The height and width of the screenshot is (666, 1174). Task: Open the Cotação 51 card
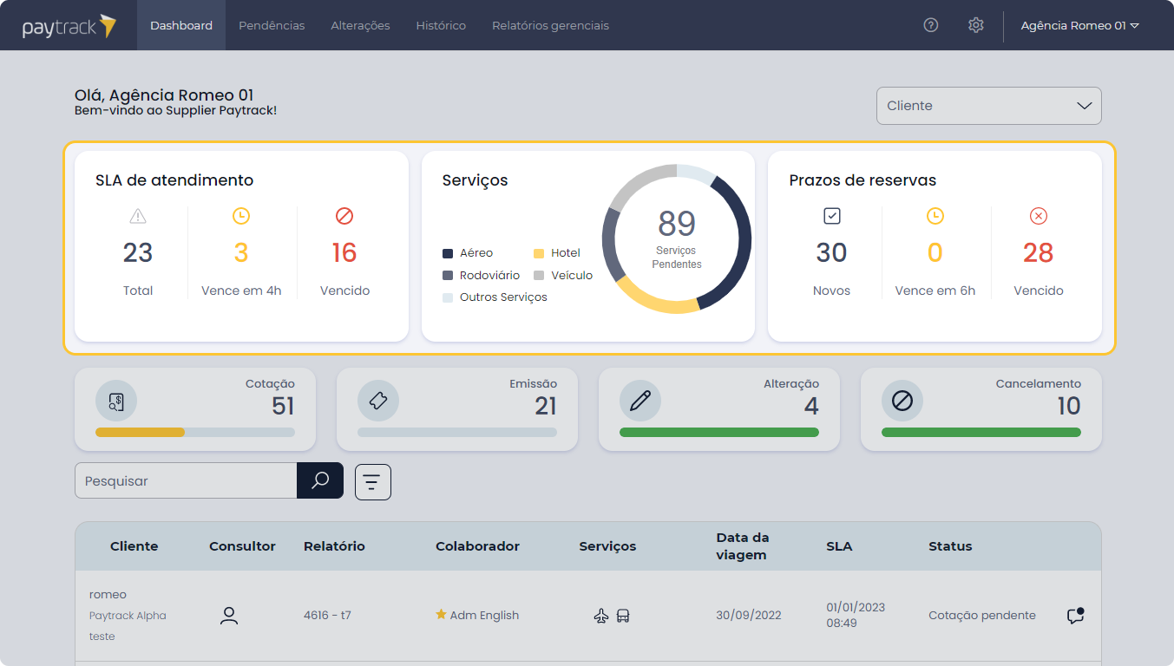coord(195,409)
